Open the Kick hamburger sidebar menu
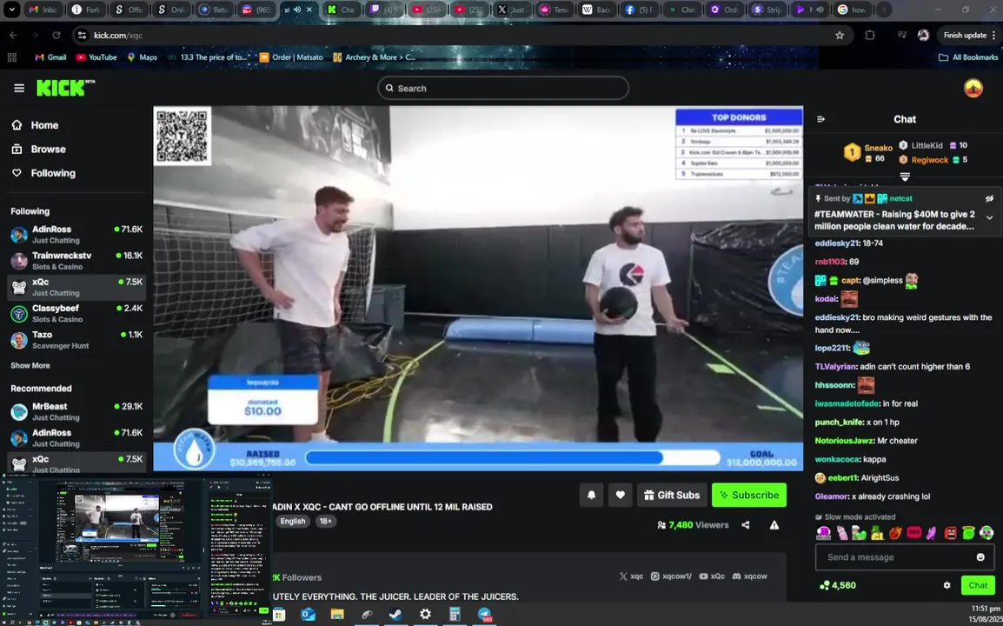1003x626 pixels. [x=19, y=89]
